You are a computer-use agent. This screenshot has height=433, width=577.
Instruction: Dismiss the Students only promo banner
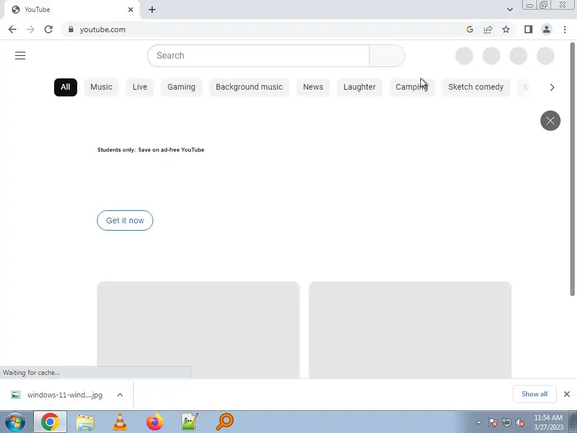tap(550, 121)
